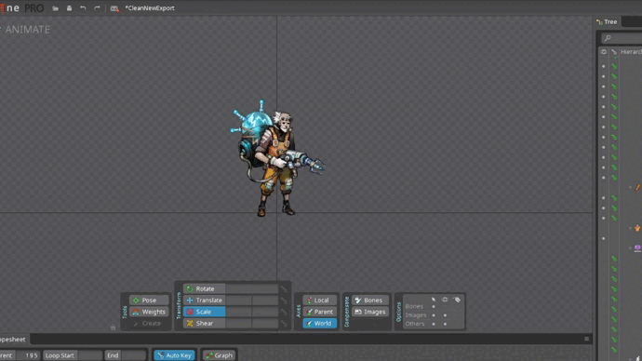This screenshot has height=361, width=642.
Task: Key rotation with the Rotate key icon
Action: coord(284,289)
